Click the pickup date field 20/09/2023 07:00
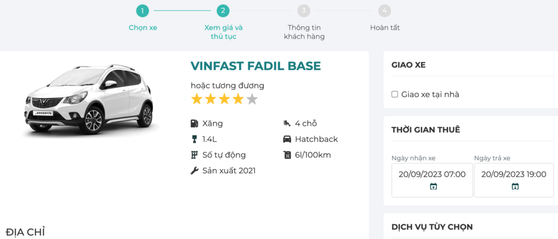The height and width of the screenshot is (239, 558). (x=432, y=175)
